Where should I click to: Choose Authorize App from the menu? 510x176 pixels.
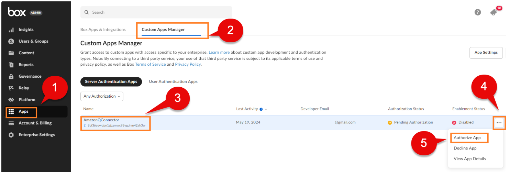tap(467, 138)
